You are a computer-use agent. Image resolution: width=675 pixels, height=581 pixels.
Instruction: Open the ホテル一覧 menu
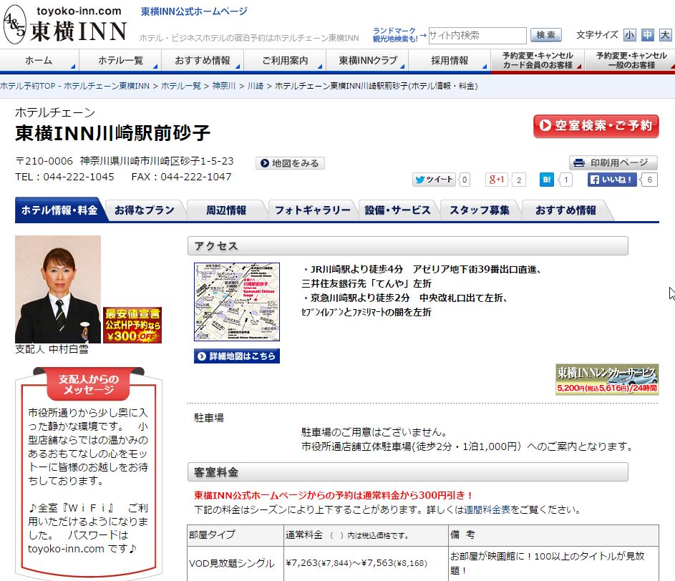click(120, 60)
